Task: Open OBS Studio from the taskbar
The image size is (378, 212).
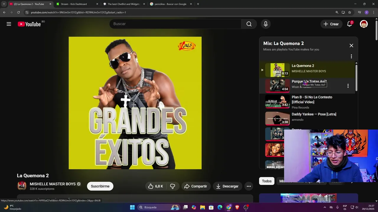Action: (x=246, y=207)
